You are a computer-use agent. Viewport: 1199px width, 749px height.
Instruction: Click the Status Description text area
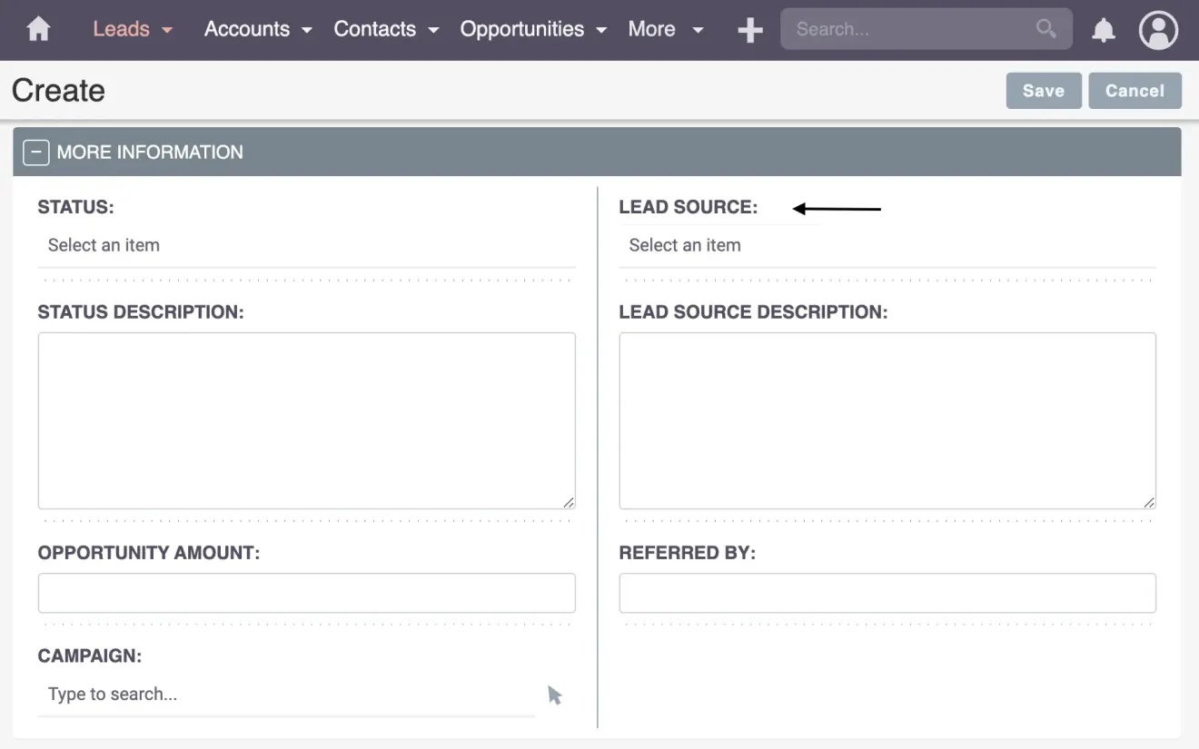coord(306,420)
